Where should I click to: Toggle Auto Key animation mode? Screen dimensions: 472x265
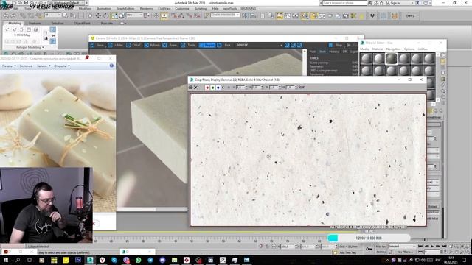point(381,247)
